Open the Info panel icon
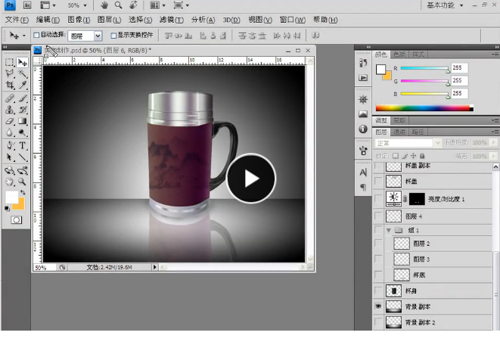The width and height of the screenshot is (500, 348). pyautogui.click(x=363, y=129)
